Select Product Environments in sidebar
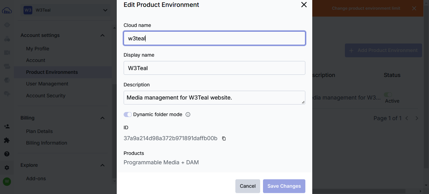This screenshot has width=429, height=194. point(63,72)
